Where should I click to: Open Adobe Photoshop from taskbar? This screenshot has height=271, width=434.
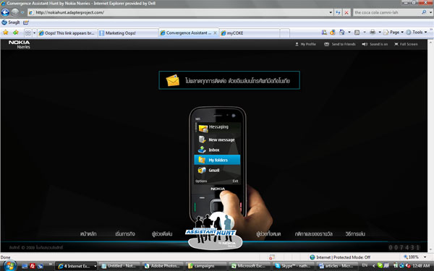pos(163,266)
